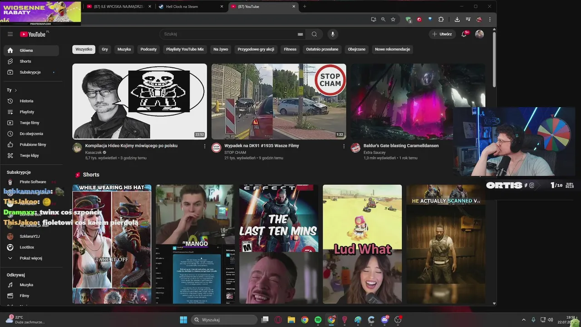This screenshot has width=581, height=327.
Task: Open Spotify from the taskbar
Action: click(x=318, y=320)
